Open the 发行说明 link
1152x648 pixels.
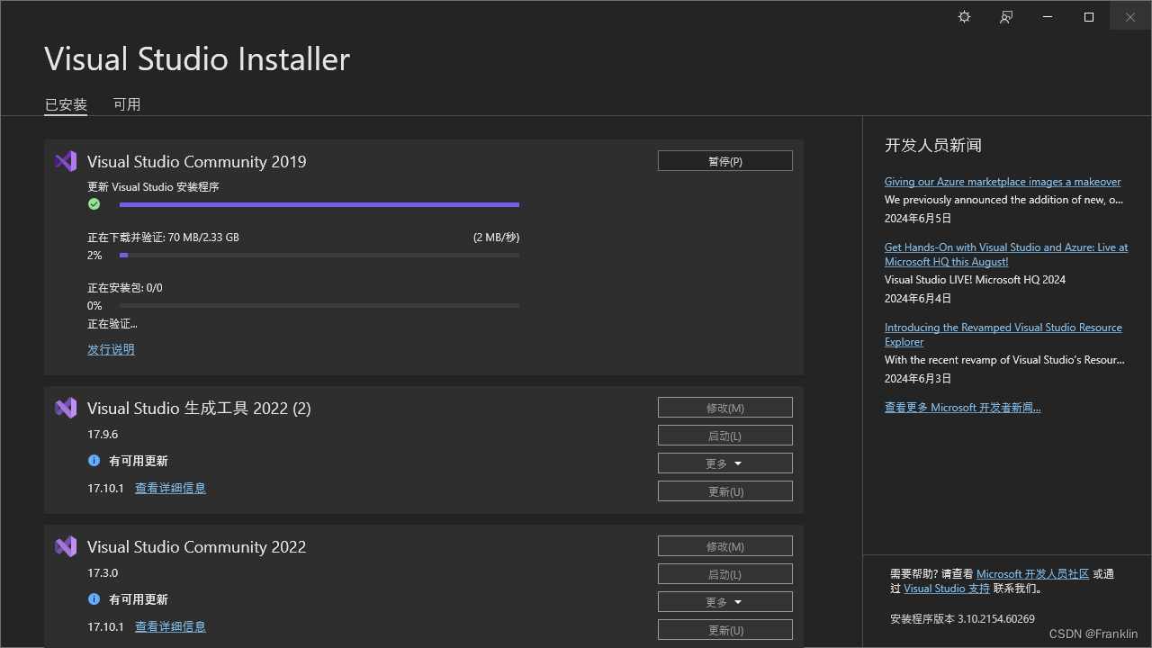click(x=111, y=349)
